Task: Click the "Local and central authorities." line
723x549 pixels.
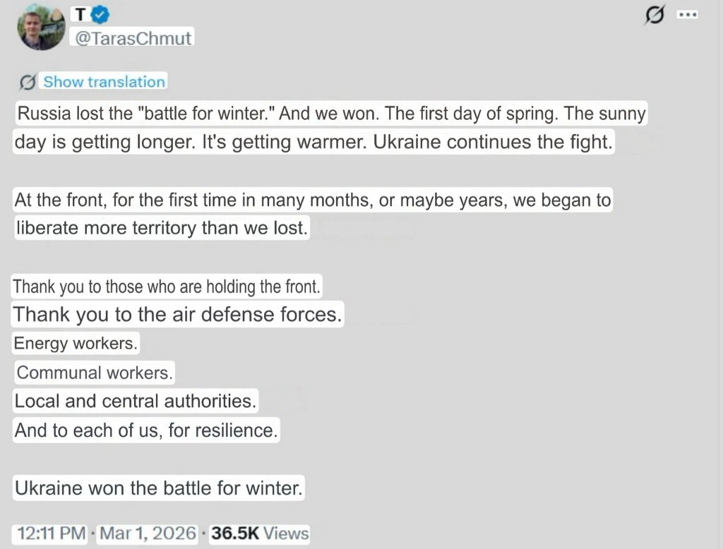Action: pyautogui.click(x=135, y=401)
